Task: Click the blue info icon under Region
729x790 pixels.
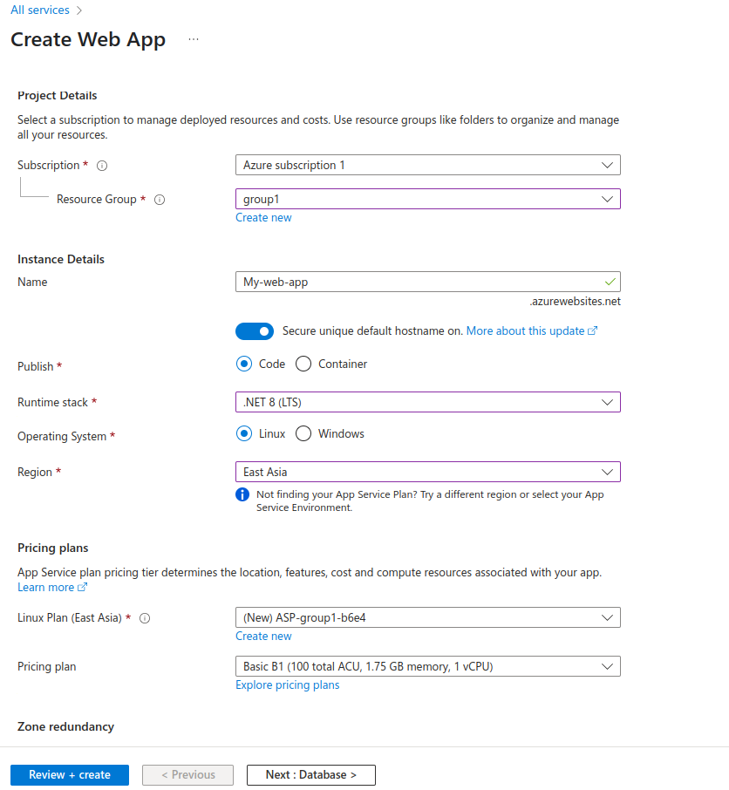Action: (x=243, y=495)
